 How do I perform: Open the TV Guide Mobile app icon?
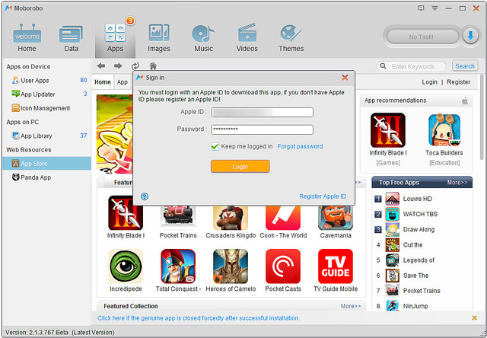tap(336, 266)
